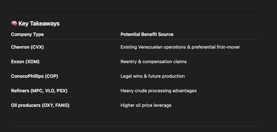Click the divider line under the table header
The image size is (277, 132).
pyautogui.click(x=136, y=40)
